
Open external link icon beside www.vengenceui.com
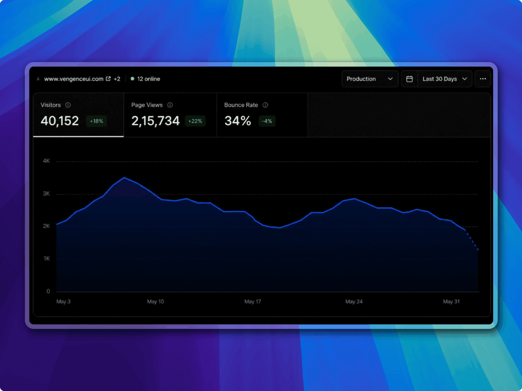pyautogui.click(x=109, y=79)
